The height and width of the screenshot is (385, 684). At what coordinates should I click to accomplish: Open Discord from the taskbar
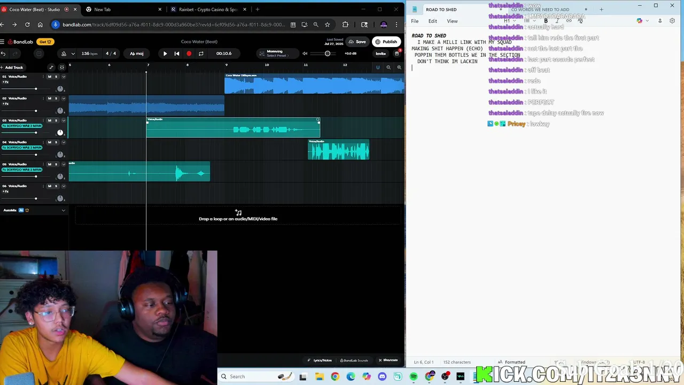click(382, 376)
